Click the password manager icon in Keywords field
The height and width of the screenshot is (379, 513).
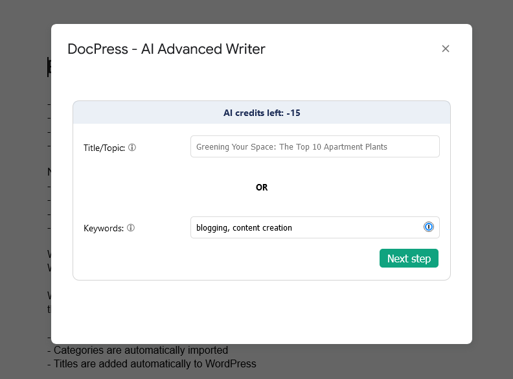[x=429, y=227]
